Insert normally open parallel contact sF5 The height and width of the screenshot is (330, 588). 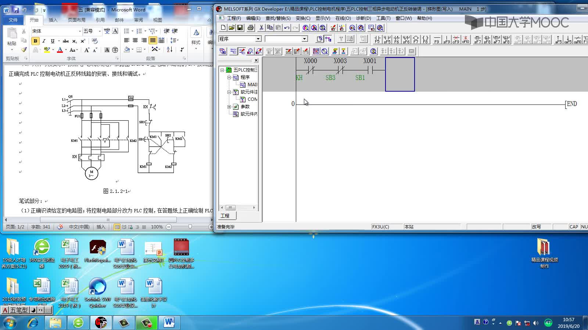click(x=387, y=39)
